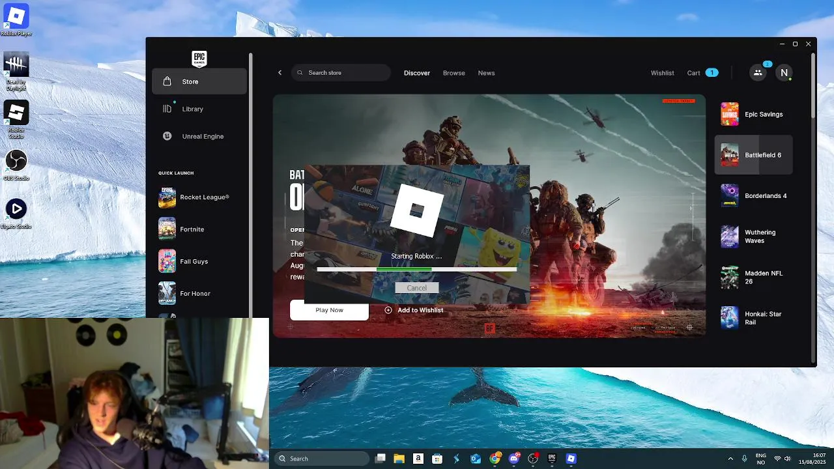Open Google Chrome on the taskbar
Screen dimensions: 834x469
tap(495, 459)
